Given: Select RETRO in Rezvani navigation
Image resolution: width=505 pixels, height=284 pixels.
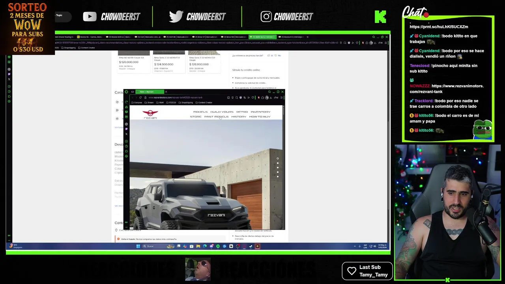Looking at the screenshot, I should click(242, 112).
